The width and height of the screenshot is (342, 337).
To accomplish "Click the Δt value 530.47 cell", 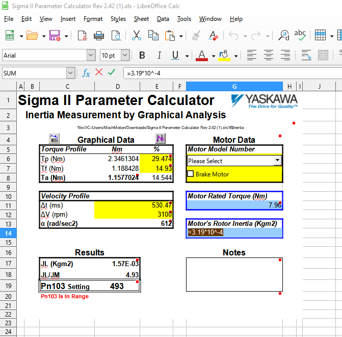I will point(134,205).
